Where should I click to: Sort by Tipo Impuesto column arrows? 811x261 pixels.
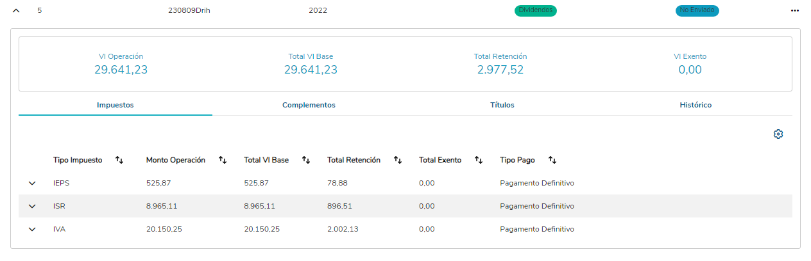tap(119, 160)
